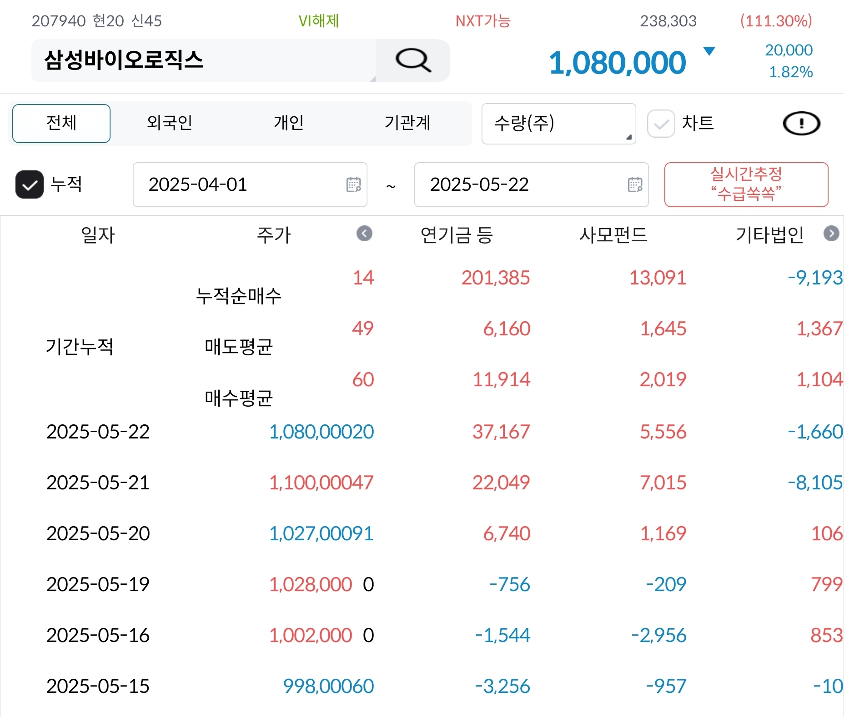Screen dimensions: 844x717
Task: Click the 매수평균 label
Action: 239,398
